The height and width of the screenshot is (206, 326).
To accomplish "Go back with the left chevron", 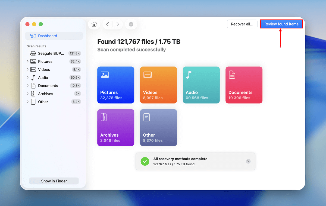I will click(108, 24).
